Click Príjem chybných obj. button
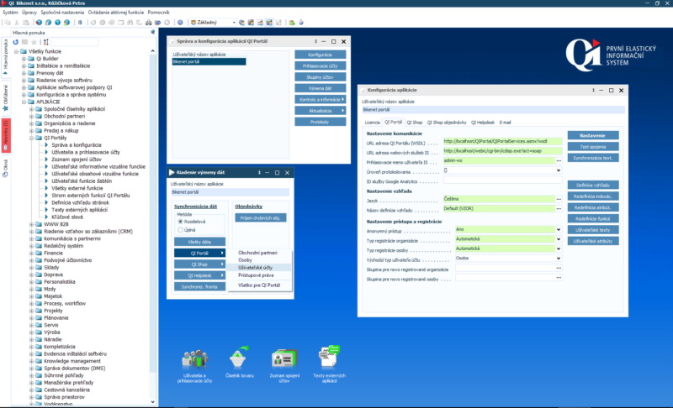This screenshot has height=408, width=673. pyautogui.click(x=261, y=218)
